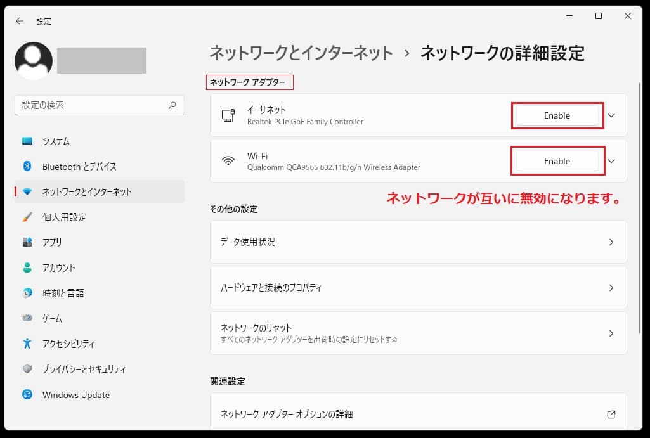650x438 pixels.
Task: Enable the Wi-Fi adapter
Action: point(557,161)
